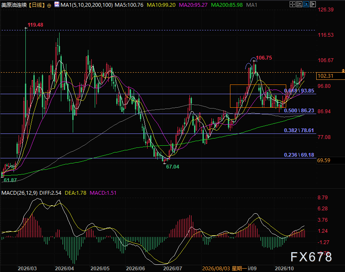Screen dimensions: 345x272
Task: Click the 美原油连续 instrument title
Action: pos(14,5)
